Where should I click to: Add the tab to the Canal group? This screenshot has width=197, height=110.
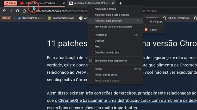pos(154,30)
